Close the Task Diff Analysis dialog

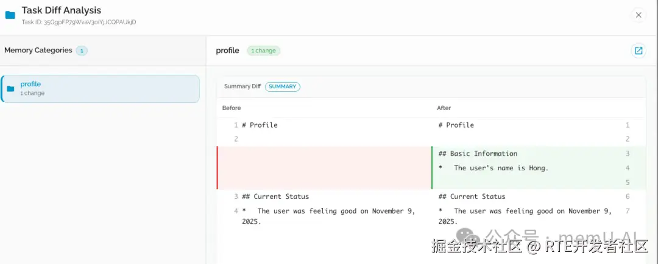click(x=638, y=15)
